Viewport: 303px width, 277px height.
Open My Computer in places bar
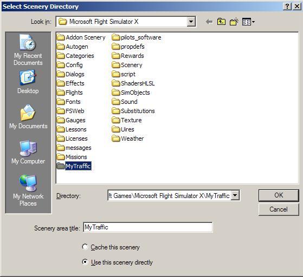tap(28, 153)
